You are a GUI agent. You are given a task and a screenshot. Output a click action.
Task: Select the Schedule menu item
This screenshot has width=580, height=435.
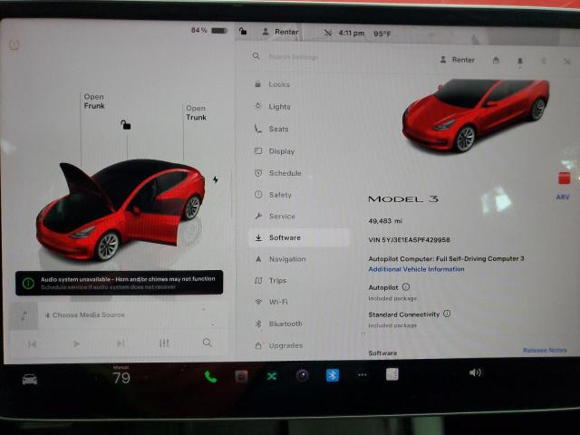[278, 173]
